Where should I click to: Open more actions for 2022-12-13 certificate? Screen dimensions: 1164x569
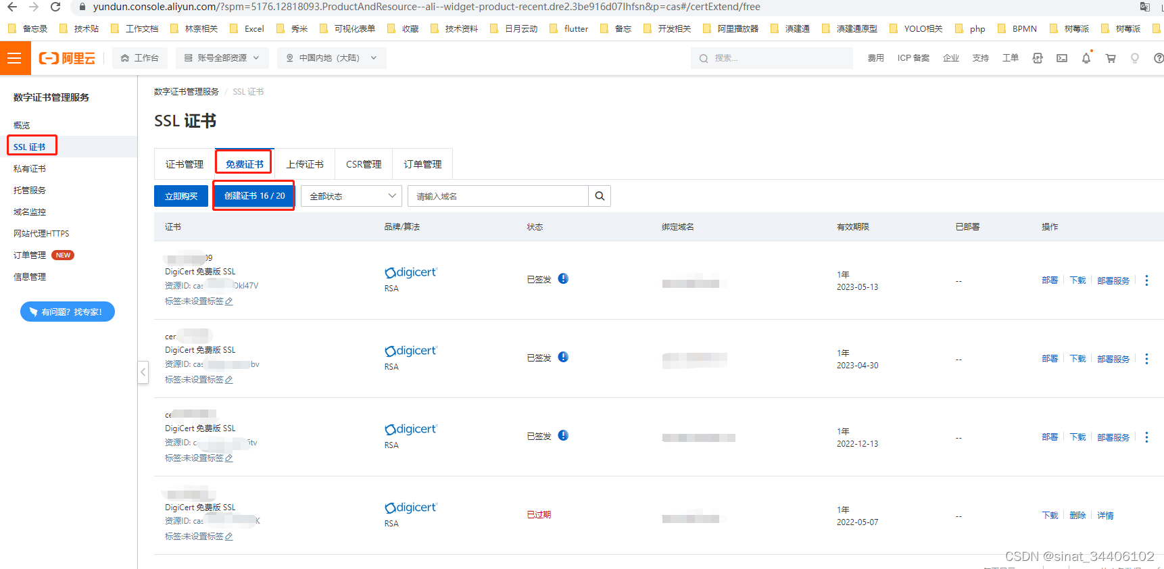point(1146,437)
